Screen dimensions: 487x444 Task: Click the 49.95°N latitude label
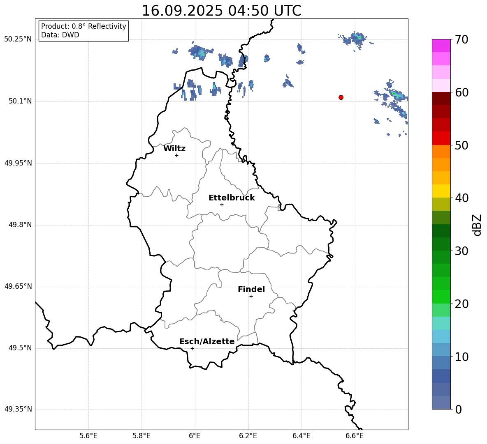click(18, 163)
